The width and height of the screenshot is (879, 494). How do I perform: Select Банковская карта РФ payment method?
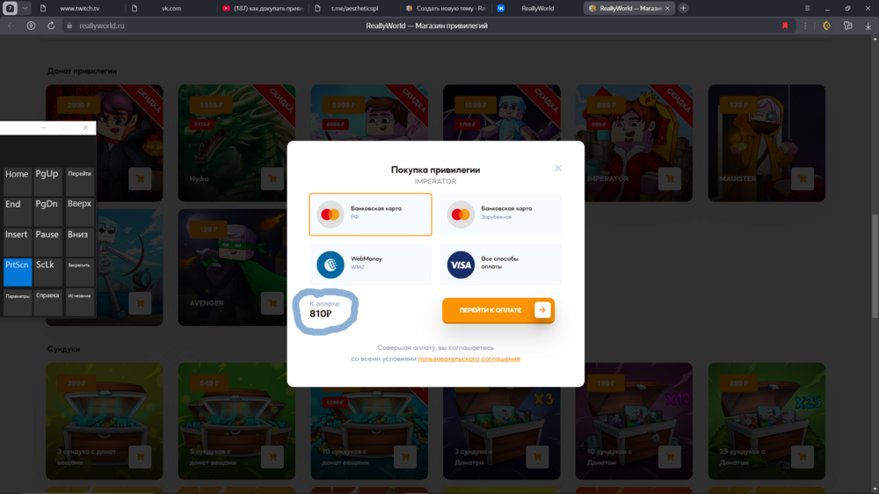[x=371, y=214]
